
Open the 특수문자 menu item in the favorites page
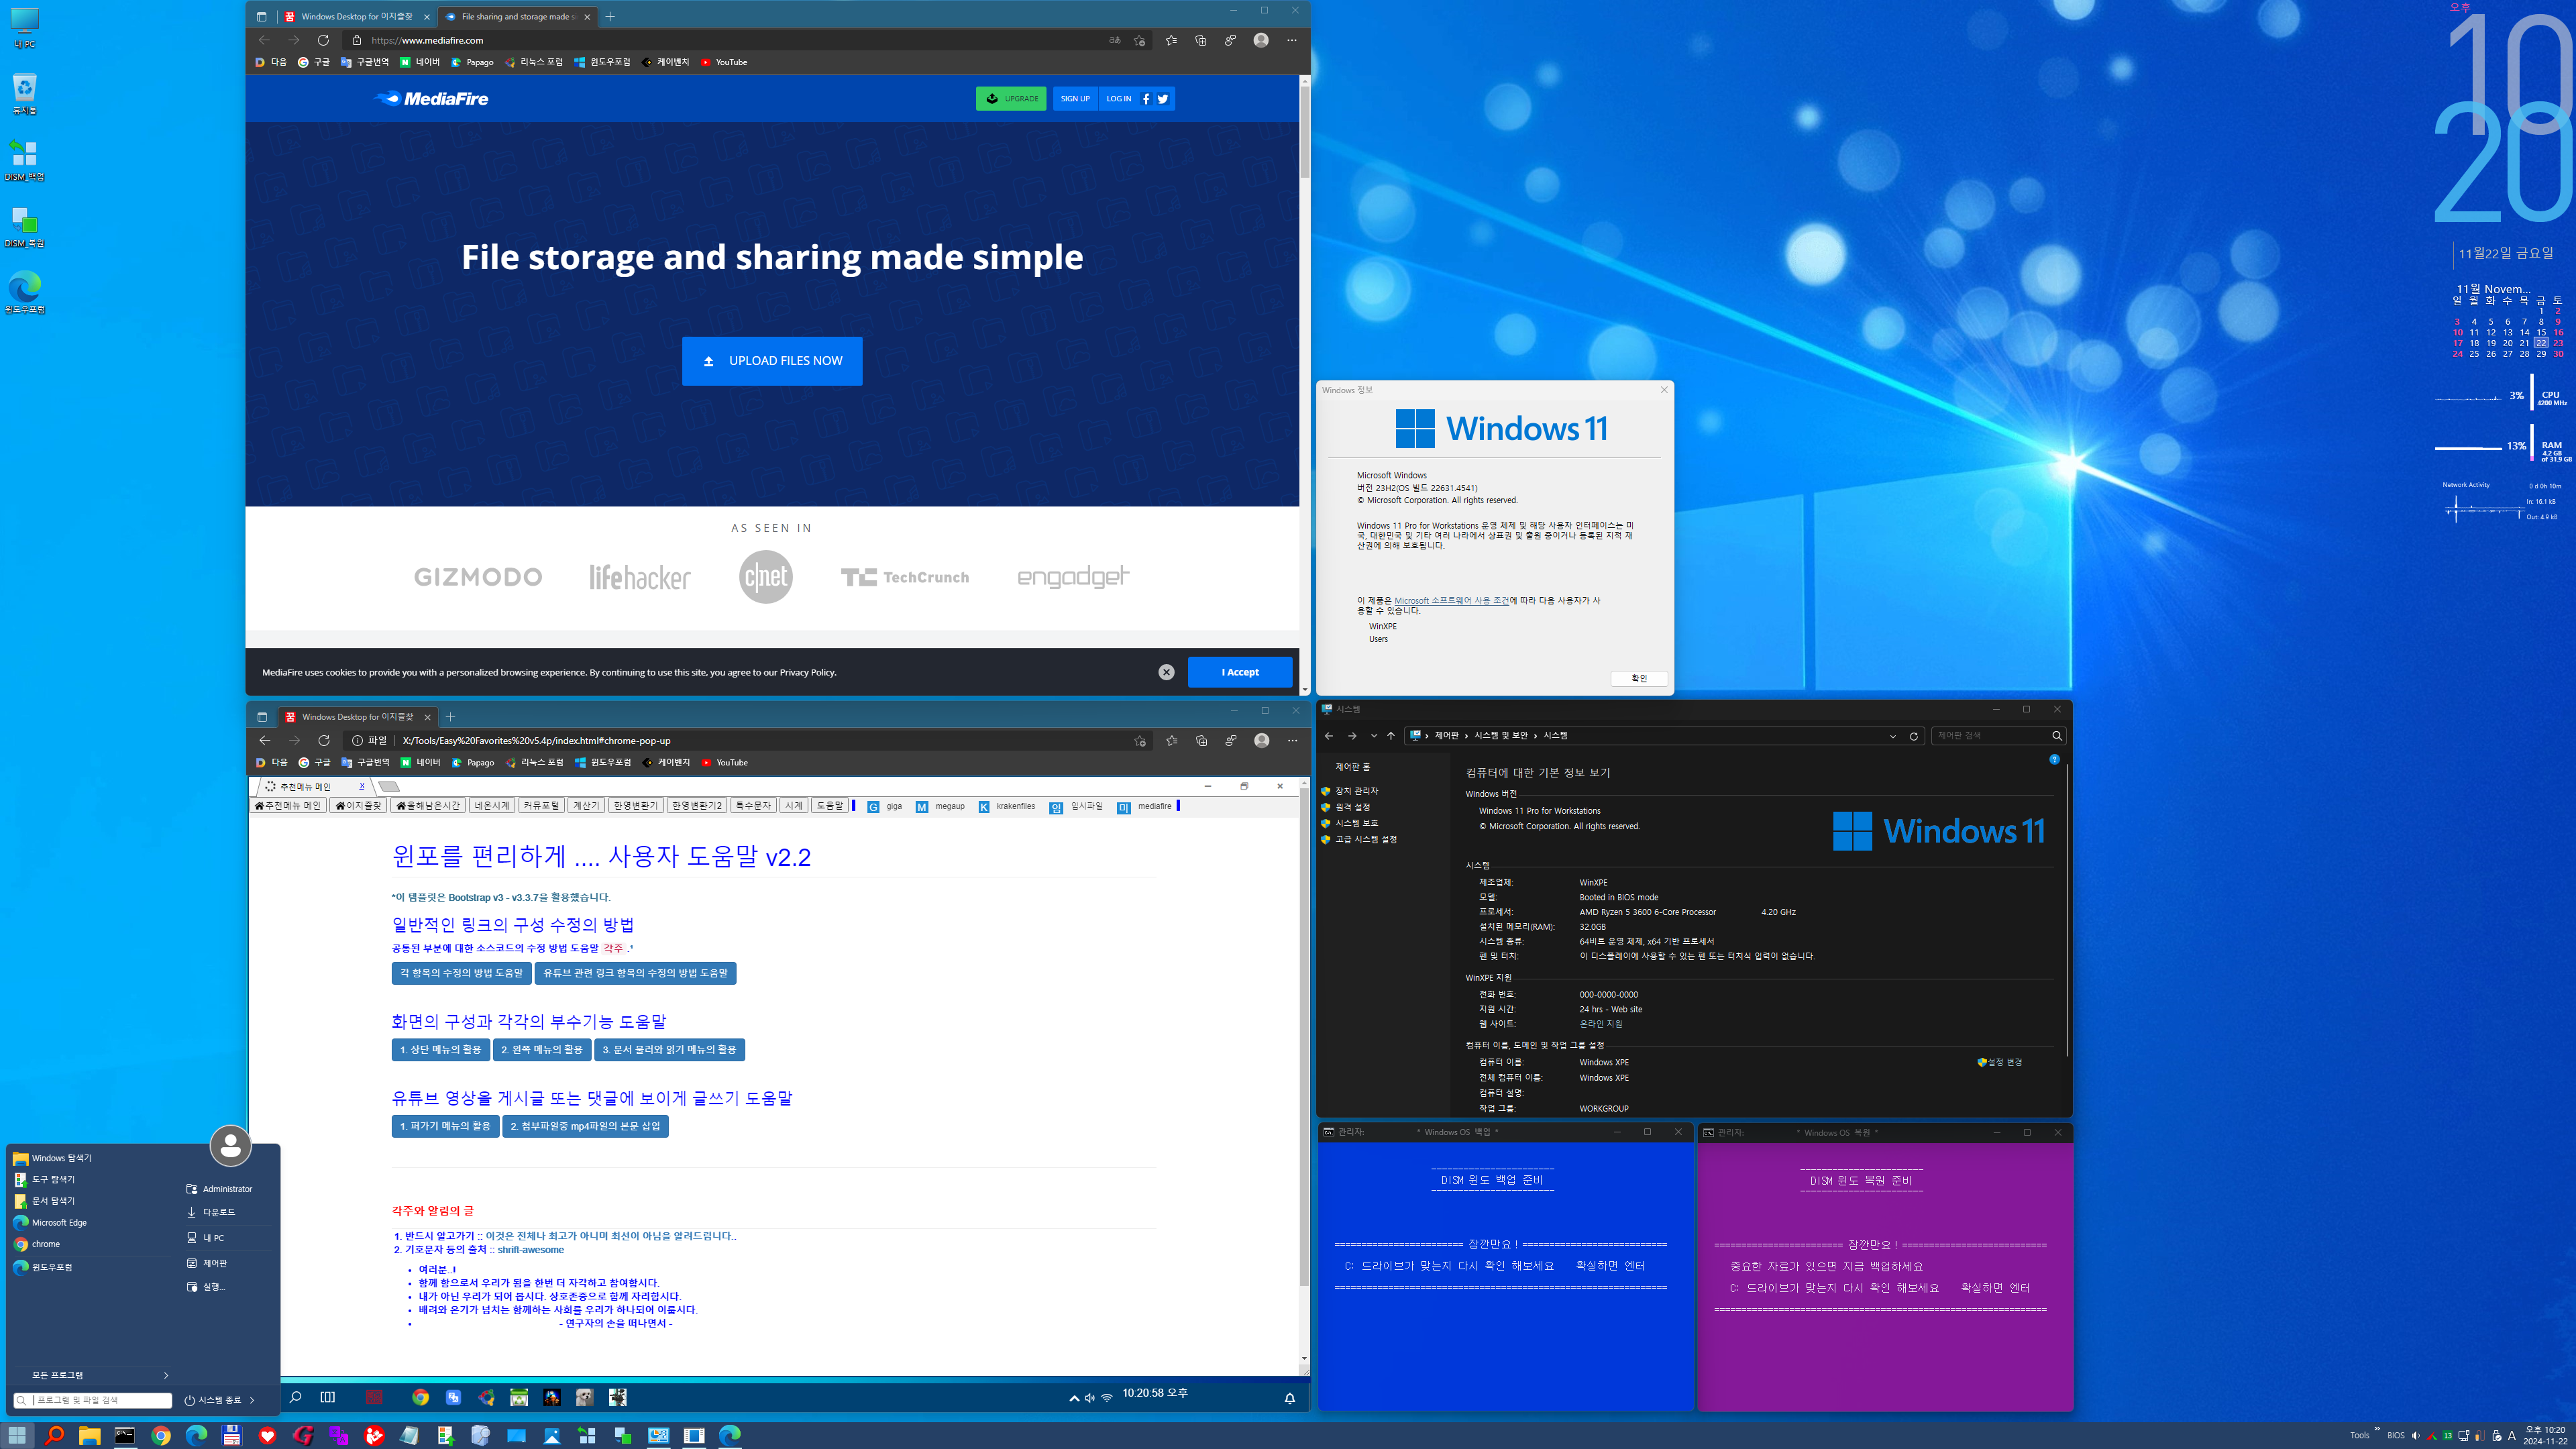coord(753,806)
